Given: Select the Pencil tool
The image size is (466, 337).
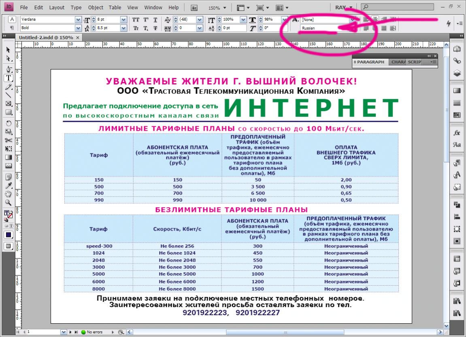Looking at the screenshot, I should coord(9,87).
